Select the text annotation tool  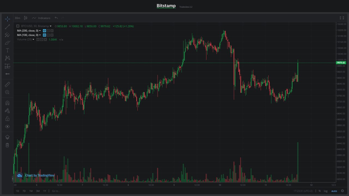[7, 50]
